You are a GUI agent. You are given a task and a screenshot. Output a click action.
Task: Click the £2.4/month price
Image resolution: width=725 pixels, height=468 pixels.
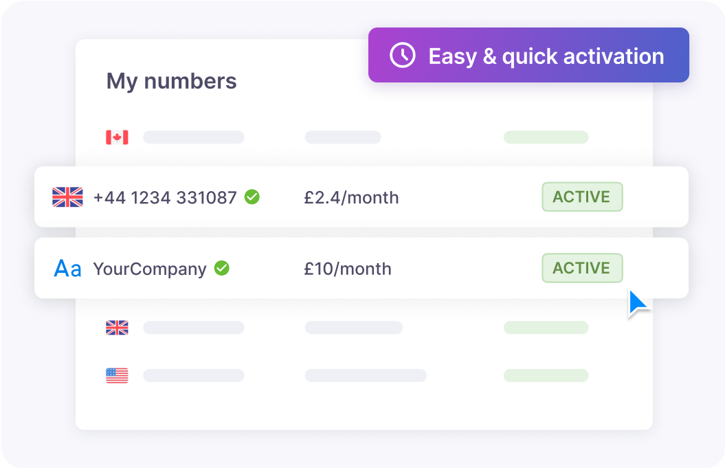351,198
